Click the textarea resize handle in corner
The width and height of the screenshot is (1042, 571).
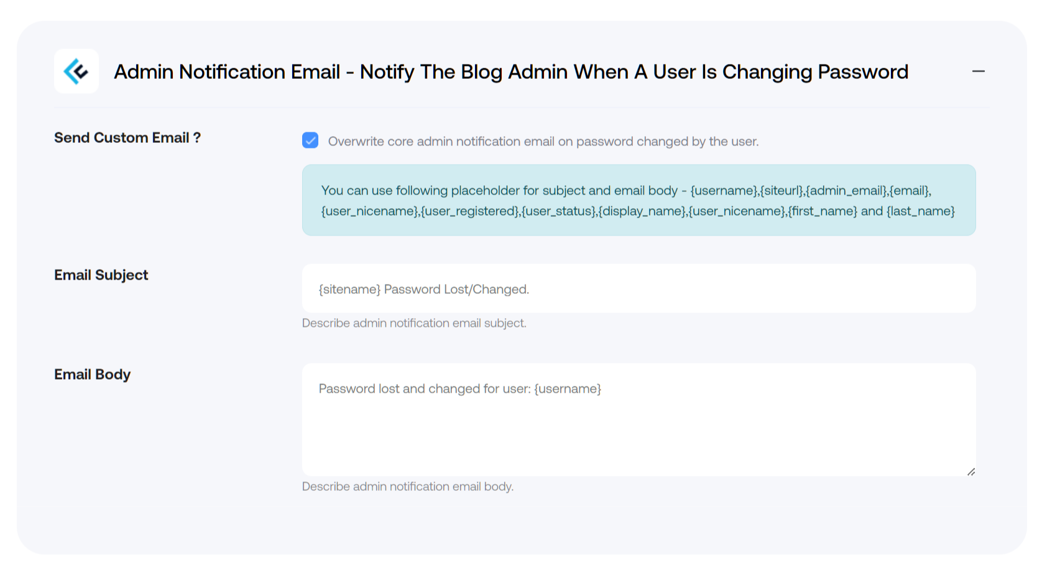[x=971, y=472]
